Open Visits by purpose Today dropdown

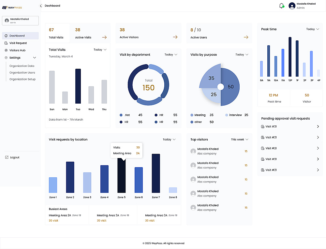click(x=242, y=55)
